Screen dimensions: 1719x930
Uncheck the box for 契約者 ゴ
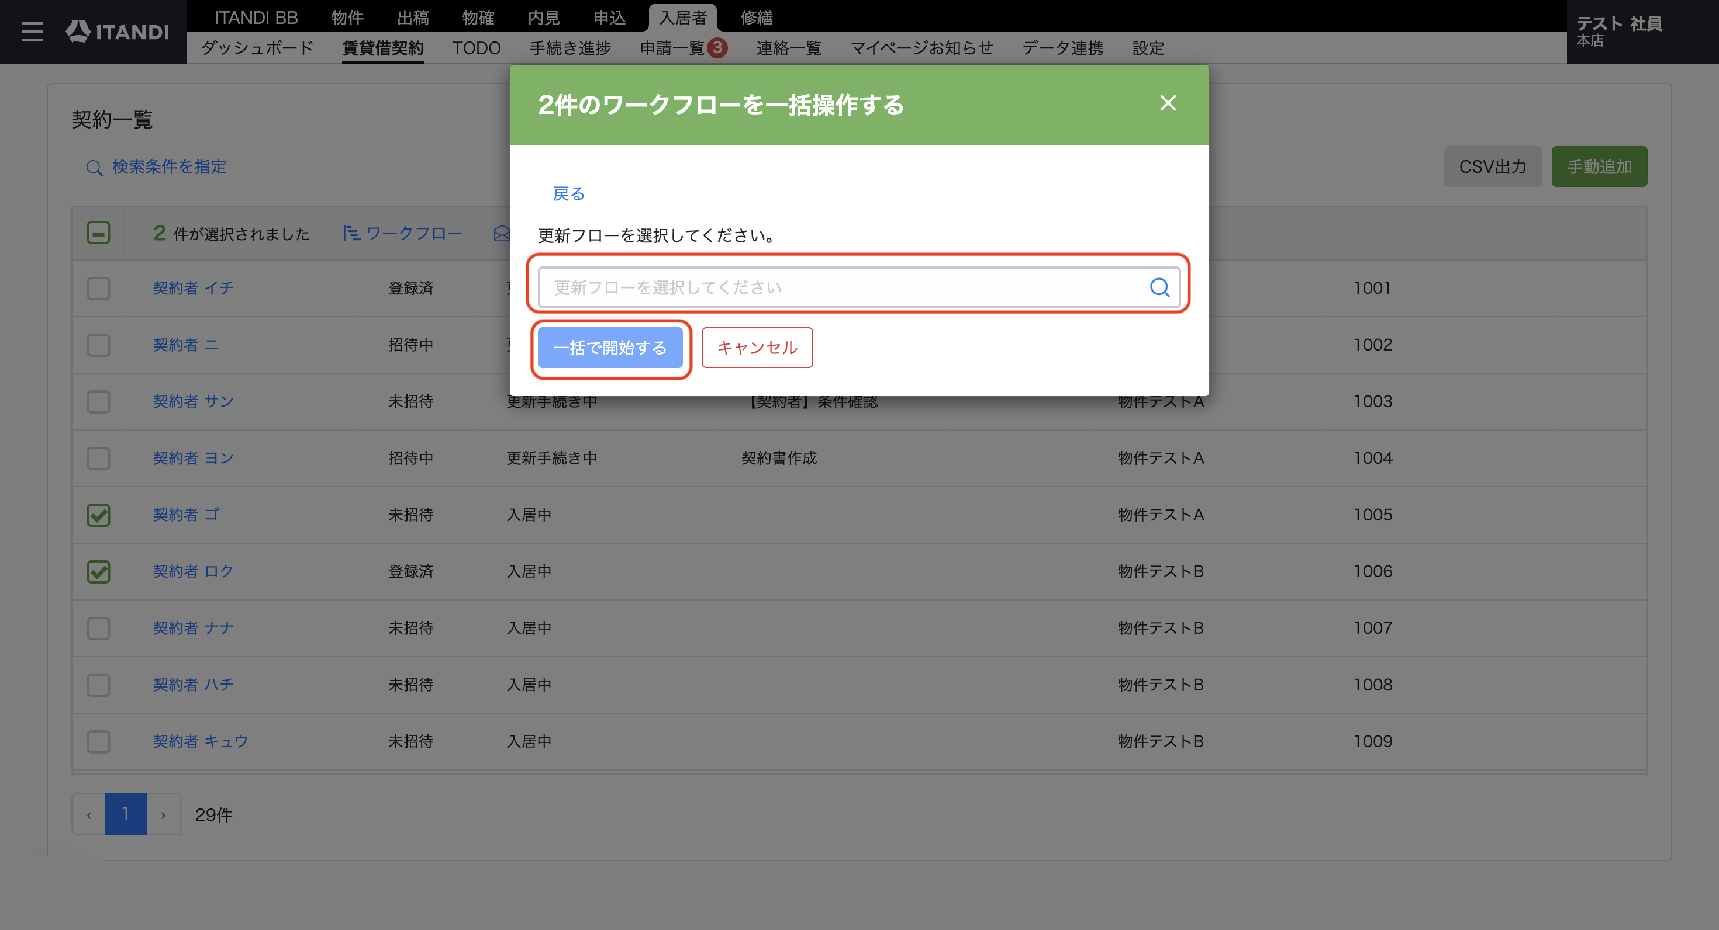coord(98,515)
